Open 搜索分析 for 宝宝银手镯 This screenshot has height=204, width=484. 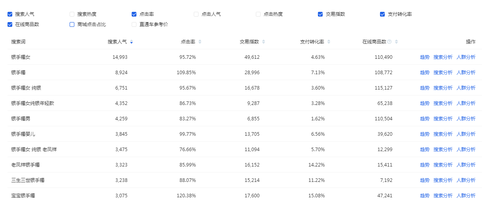tap(443, 196)
